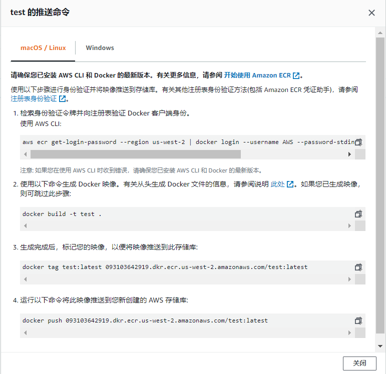
Task: Click the step 3 text '生成完成后'
Action: [109, 247]
